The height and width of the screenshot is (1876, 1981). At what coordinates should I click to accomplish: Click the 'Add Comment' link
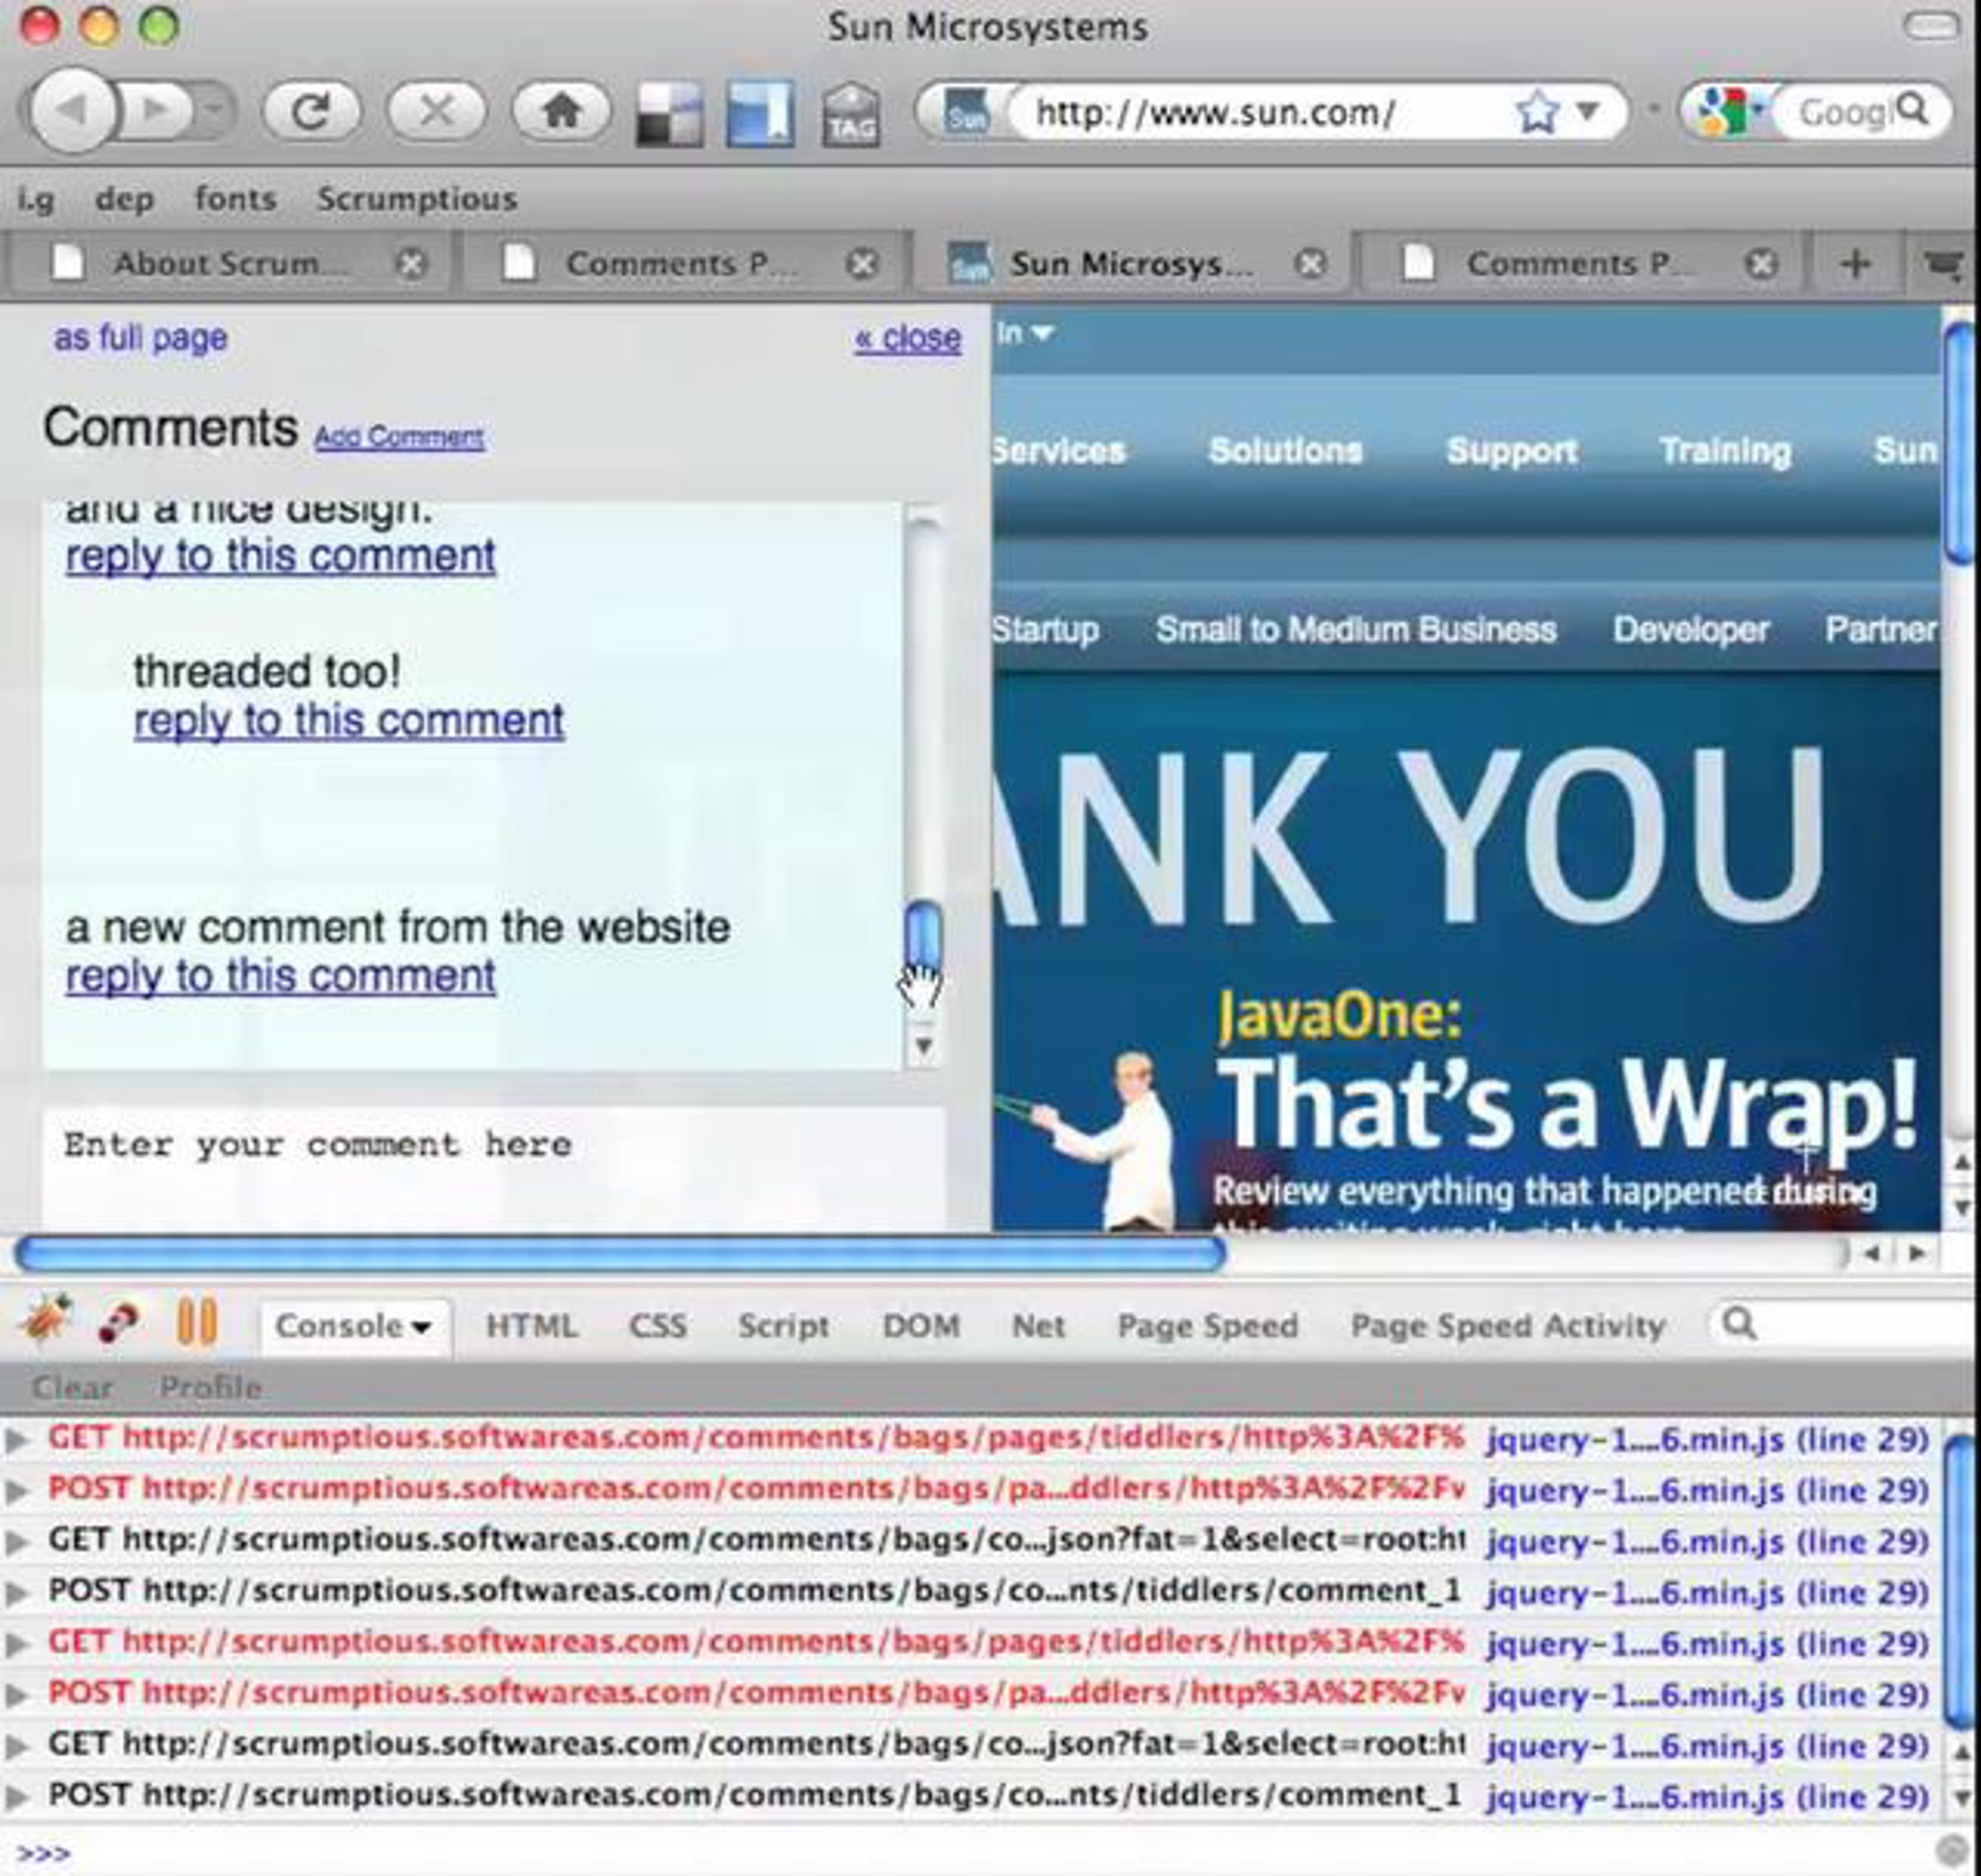399,437
